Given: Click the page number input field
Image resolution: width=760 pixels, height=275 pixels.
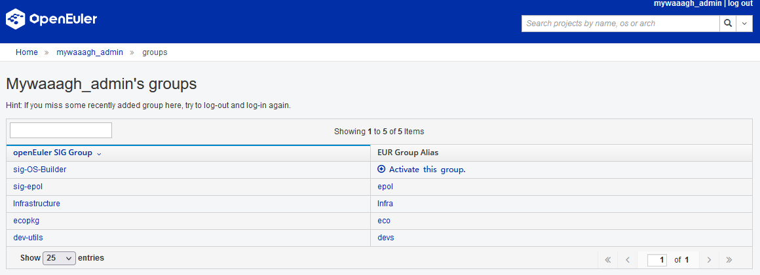Looking at the screenshot, I should 657,260.
